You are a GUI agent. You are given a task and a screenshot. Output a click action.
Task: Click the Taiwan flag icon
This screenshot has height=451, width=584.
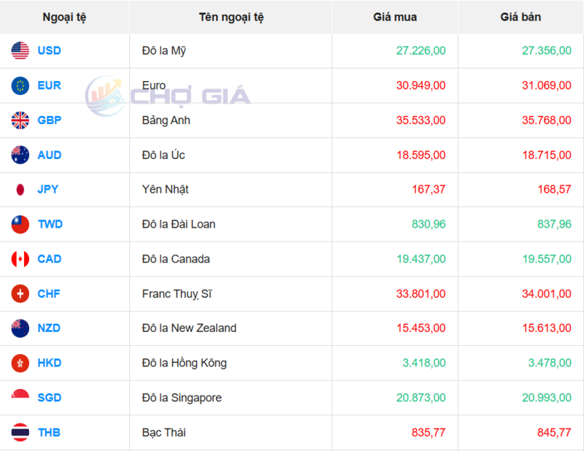(20, 224)
